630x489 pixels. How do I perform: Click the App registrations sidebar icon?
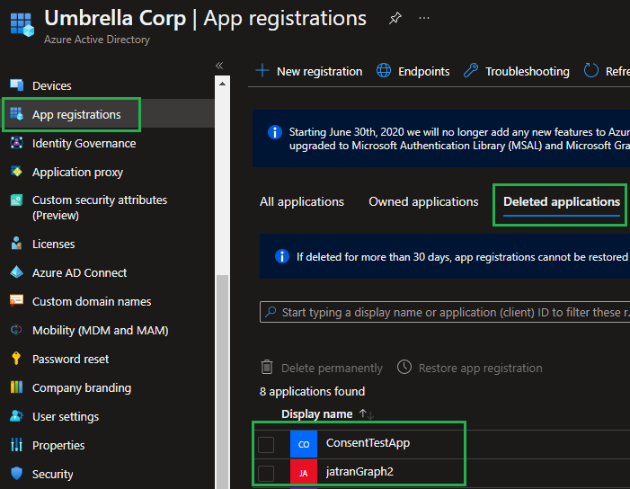[16, 114]
